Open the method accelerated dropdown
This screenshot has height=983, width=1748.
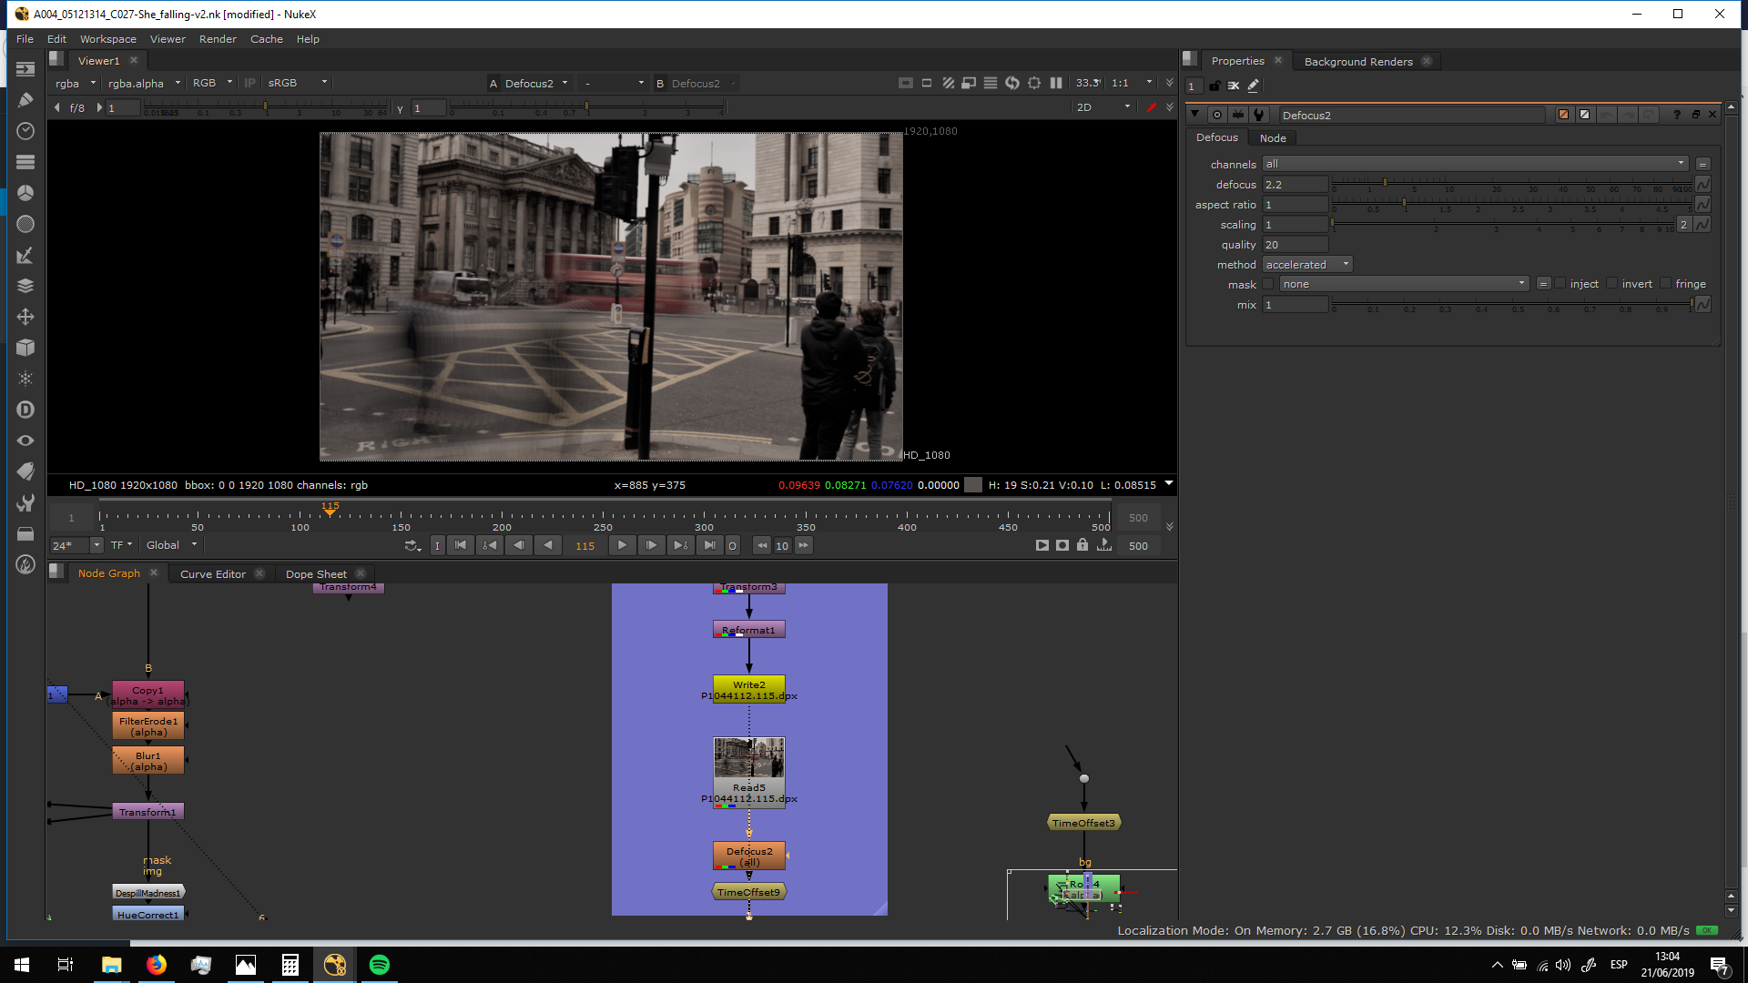1307,265
